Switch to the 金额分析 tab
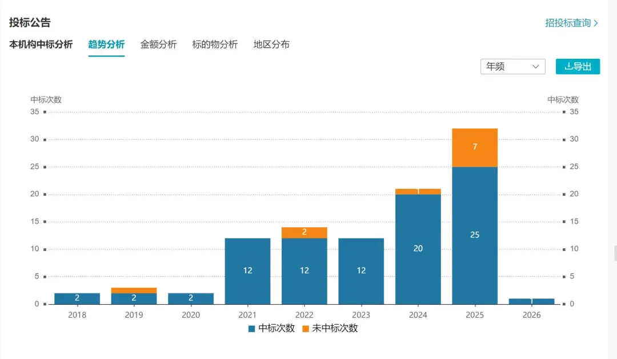 [x=158, y=45]
